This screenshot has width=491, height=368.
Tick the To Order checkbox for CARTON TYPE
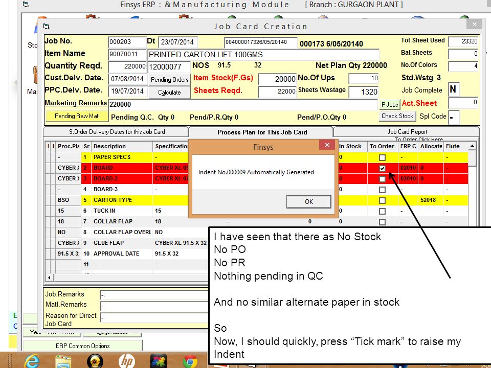382,200
